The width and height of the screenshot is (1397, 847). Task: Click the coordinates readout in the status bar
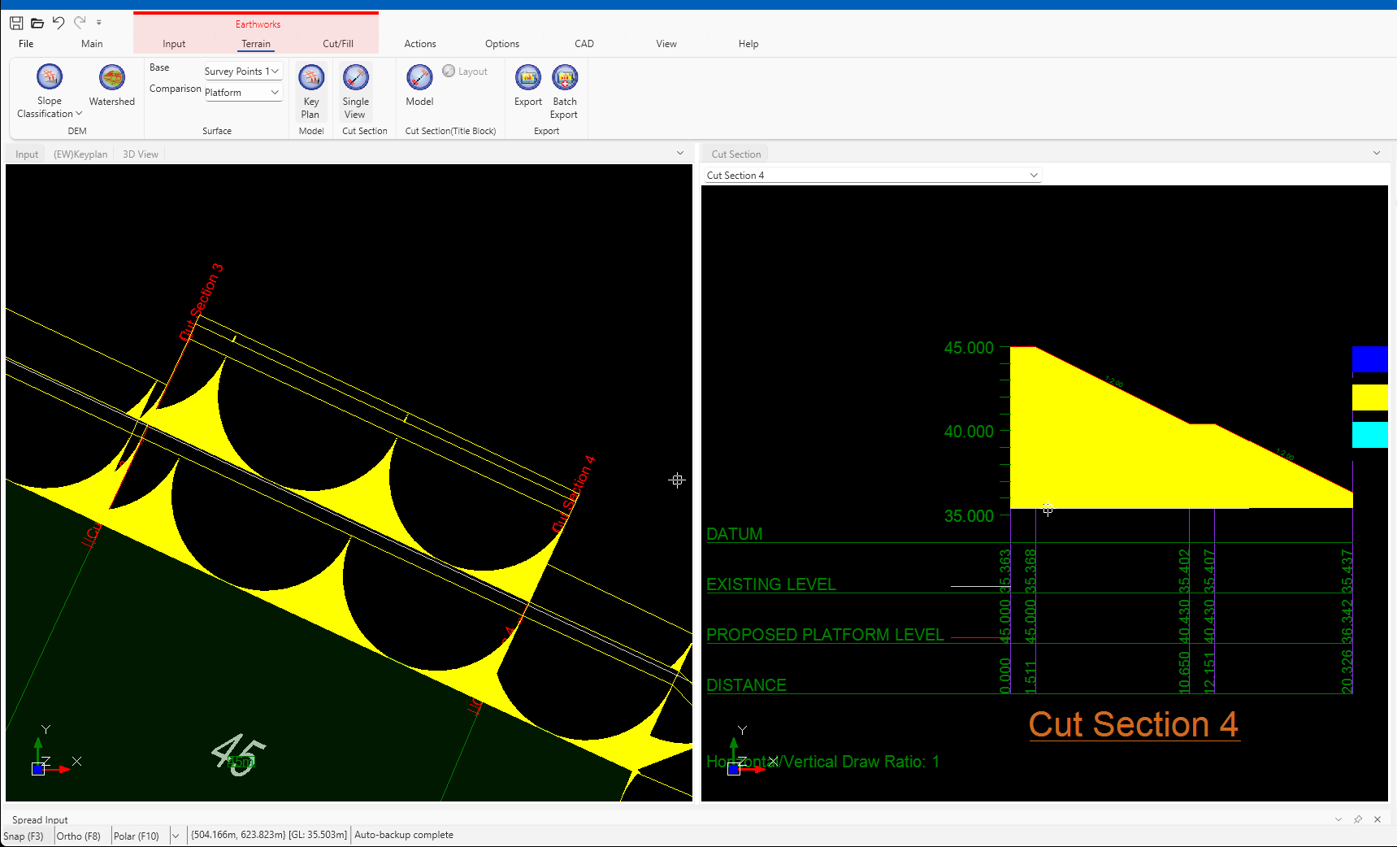pyautogui.click(x=269, y=836)
